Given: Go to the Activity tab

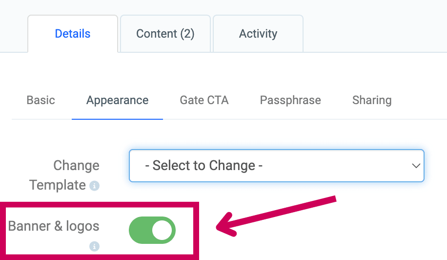Looking at the screenshot, I should [258, 34].
